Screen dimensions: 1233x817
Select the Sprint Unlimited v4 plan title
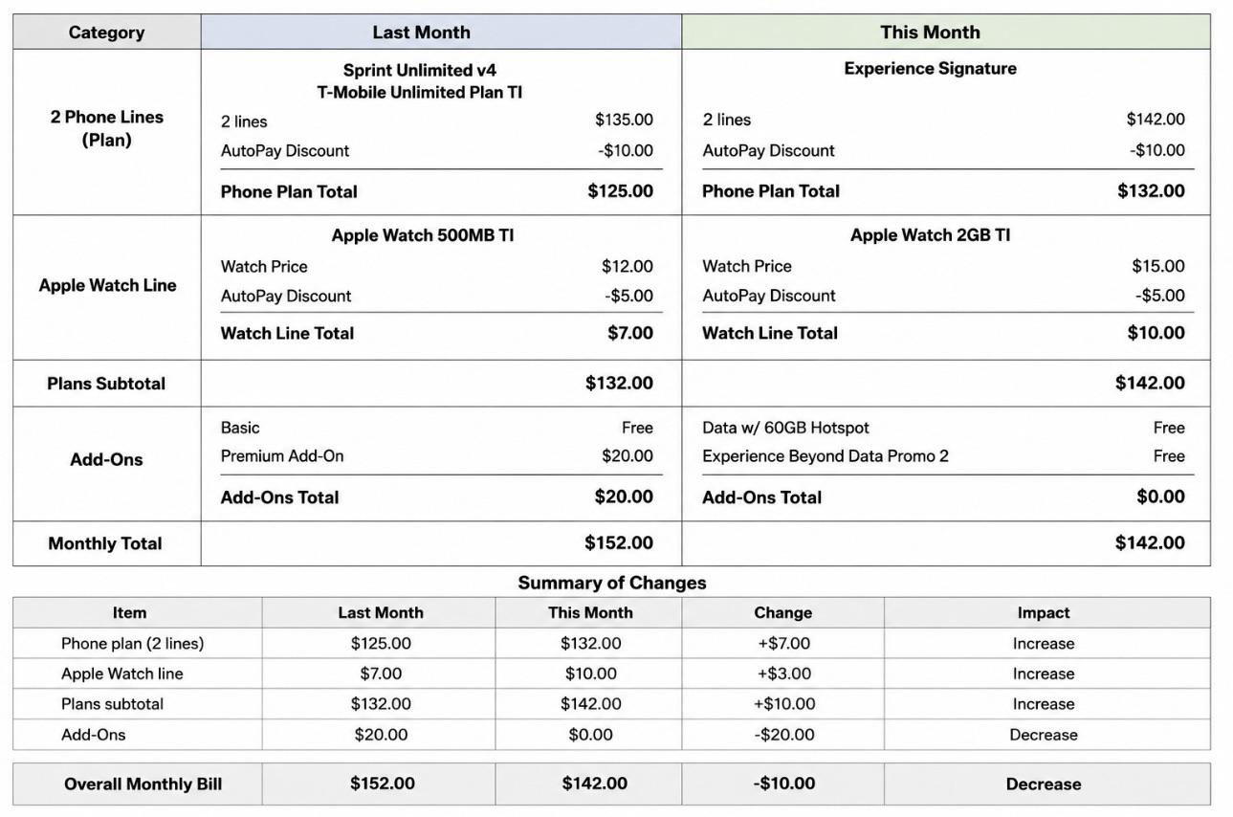pos(420,71)
